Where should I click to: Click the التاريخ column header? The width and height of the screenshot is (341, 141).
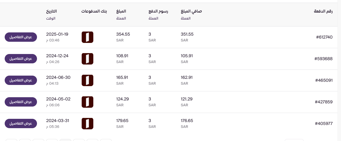click(51, 11)
